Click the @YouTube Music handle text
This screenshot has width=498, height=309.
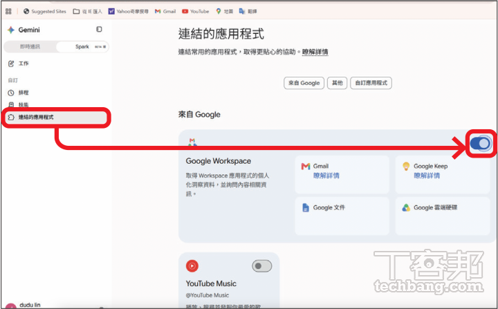207,295
